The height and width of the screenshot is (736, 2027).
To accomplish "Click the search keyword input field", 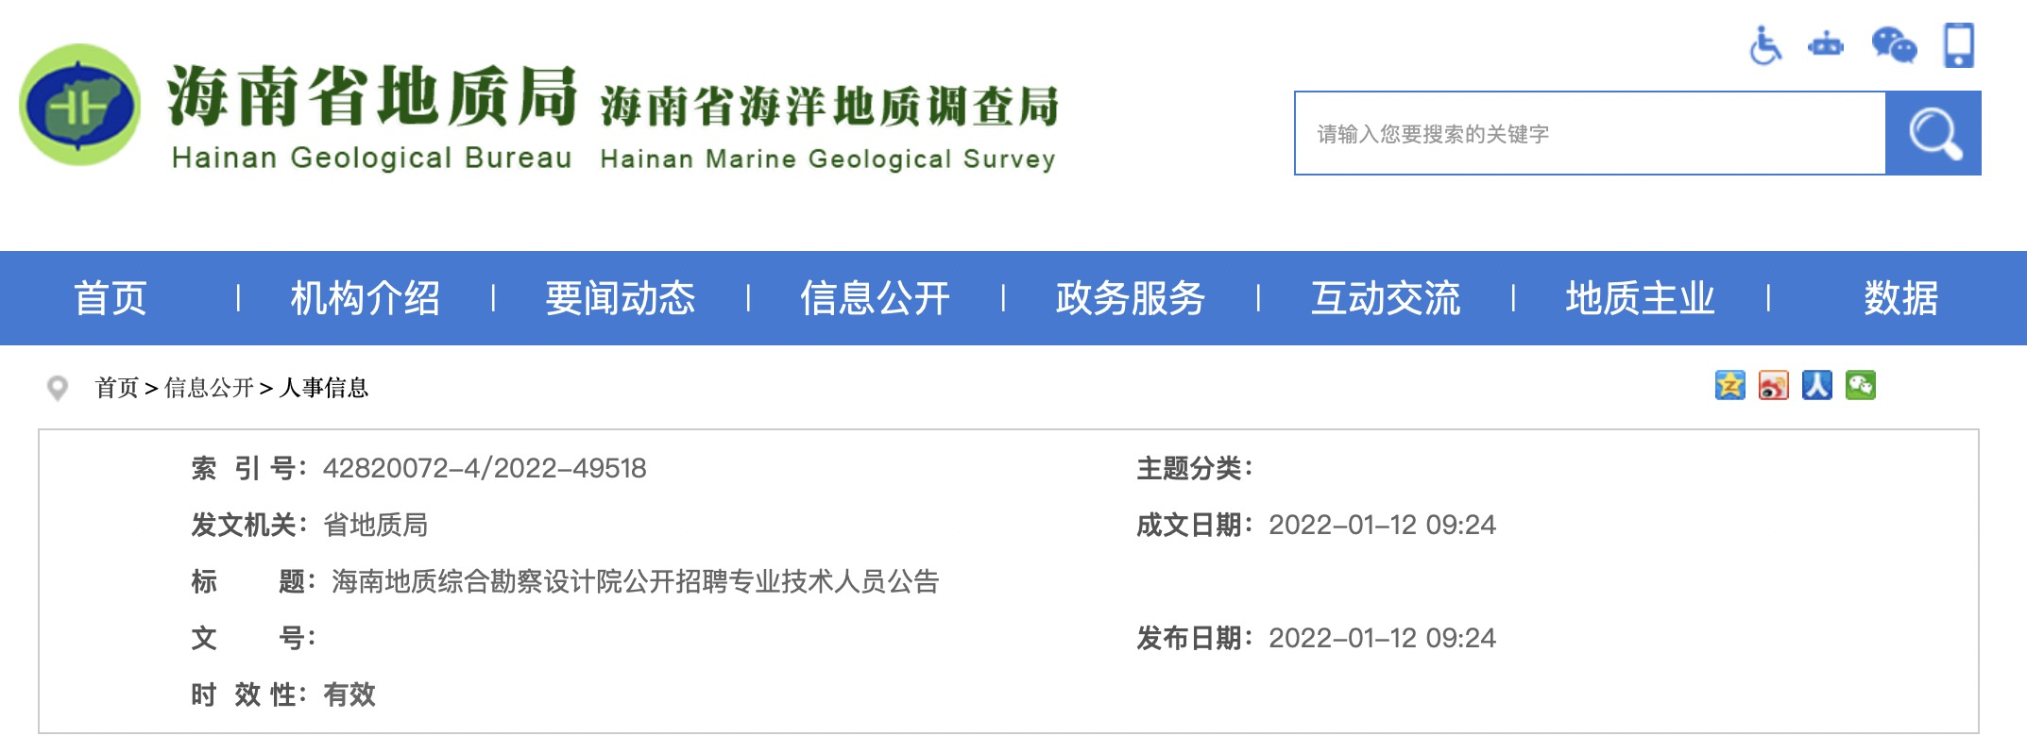I will (x=1589, y=133).
